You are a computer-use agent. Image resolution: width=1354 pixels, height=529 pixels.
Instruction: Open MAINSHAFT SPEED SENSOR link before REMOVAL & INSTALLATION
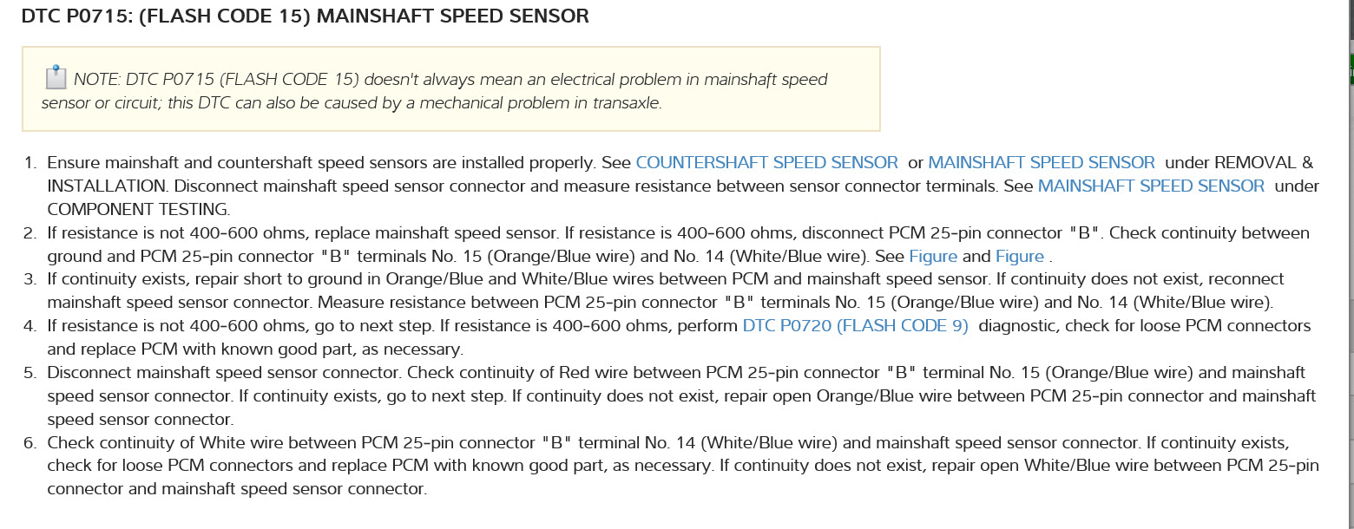click(x=1041, y=162)
